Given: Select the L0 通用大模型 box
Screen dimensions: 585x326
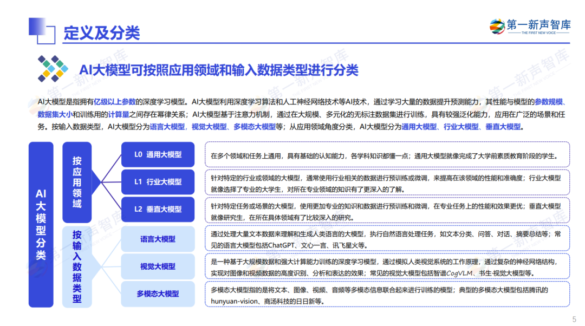Looking at the screenshot, I should click(158, 154).
